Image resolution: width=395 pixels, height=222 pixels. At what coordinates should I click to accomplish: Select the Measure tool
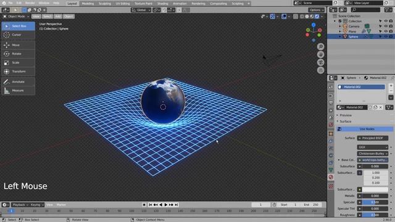point(18,91)
